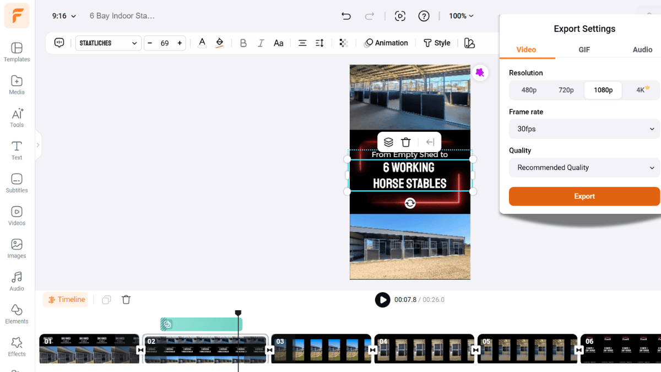Open the Templates sidebar panel
Viewport: 661px width, 372px height.
pos(17,52)
